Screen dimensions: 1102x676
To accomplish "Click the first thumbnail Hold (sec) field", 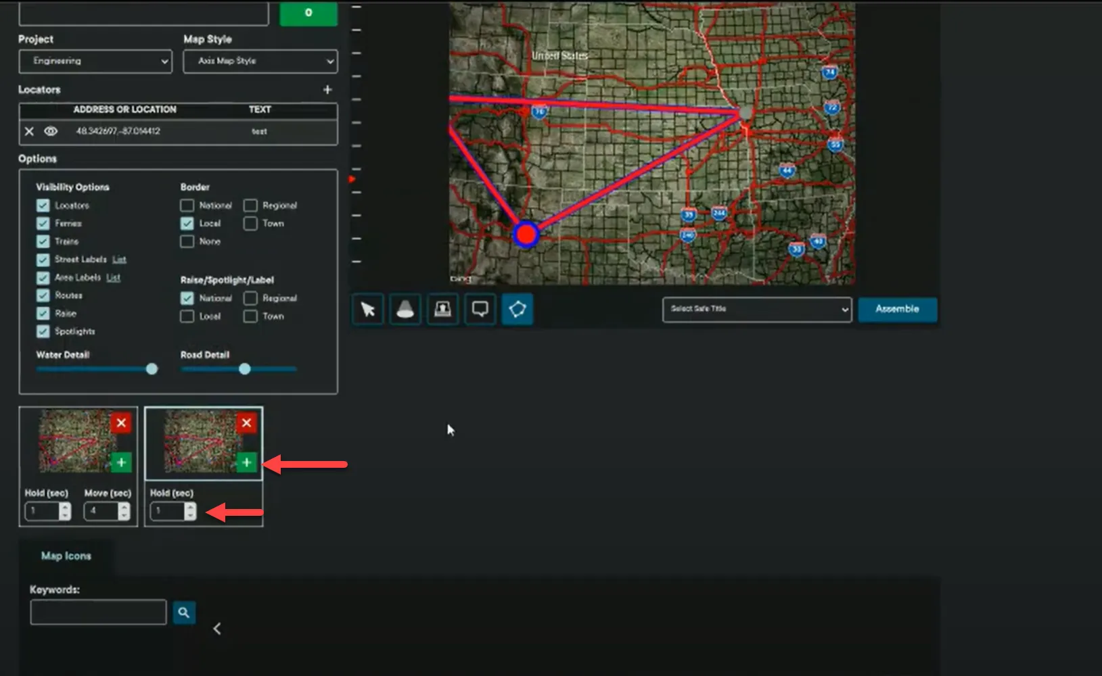I will coord(42,511).
